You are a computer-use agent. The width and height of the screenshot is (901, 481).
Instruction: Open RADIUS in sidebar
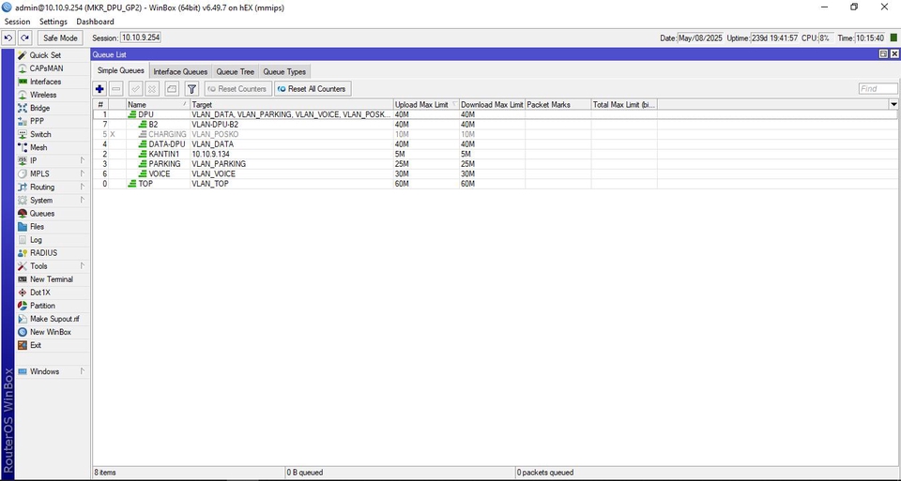tap(53, 253)
